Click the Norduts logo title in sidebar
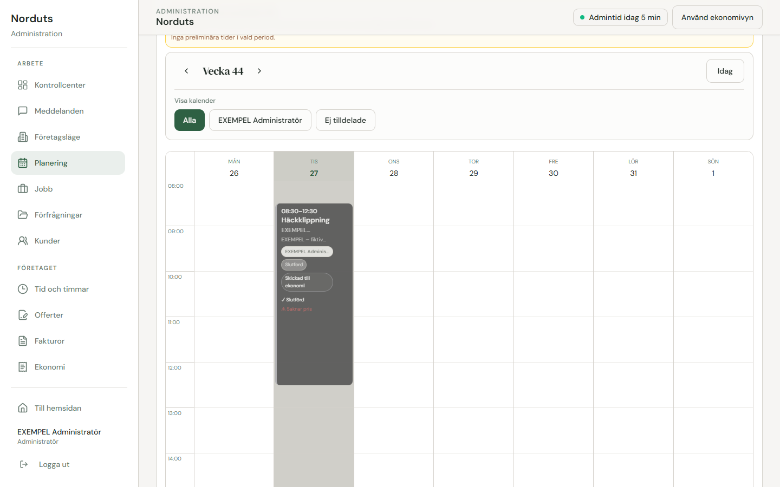 [x=32, y=18]
